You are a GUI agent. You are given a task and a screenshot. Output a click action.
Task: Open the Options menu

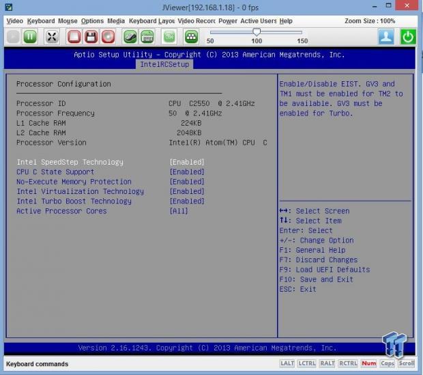point(92,21)
